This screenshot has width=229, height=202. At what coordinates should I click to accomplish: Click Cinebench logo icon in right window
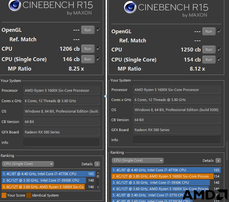[x=130, y=7]
